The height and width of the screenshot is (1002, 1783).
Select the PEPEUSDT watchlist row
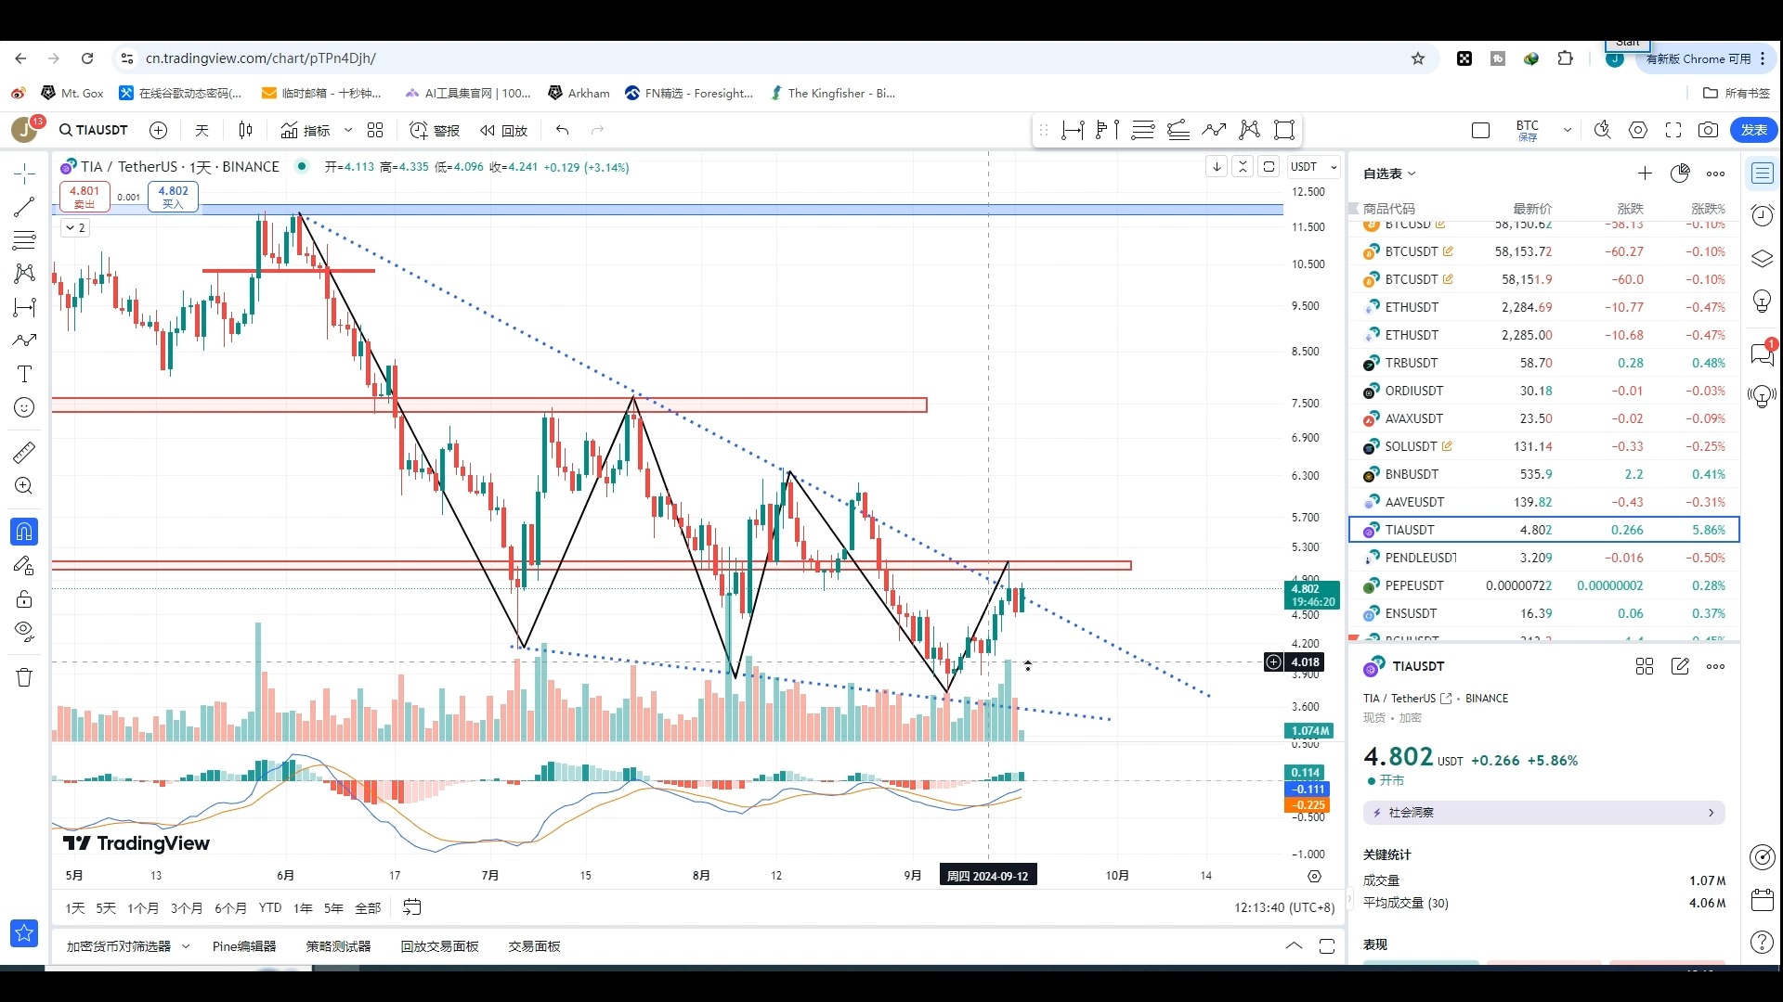[1543, 585]
